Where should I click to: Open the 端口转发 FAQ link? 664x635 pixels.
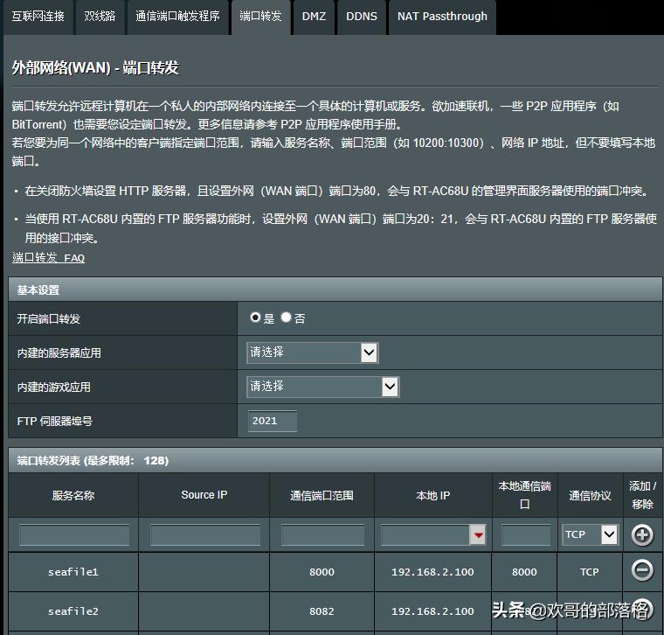tap(48, 258)
